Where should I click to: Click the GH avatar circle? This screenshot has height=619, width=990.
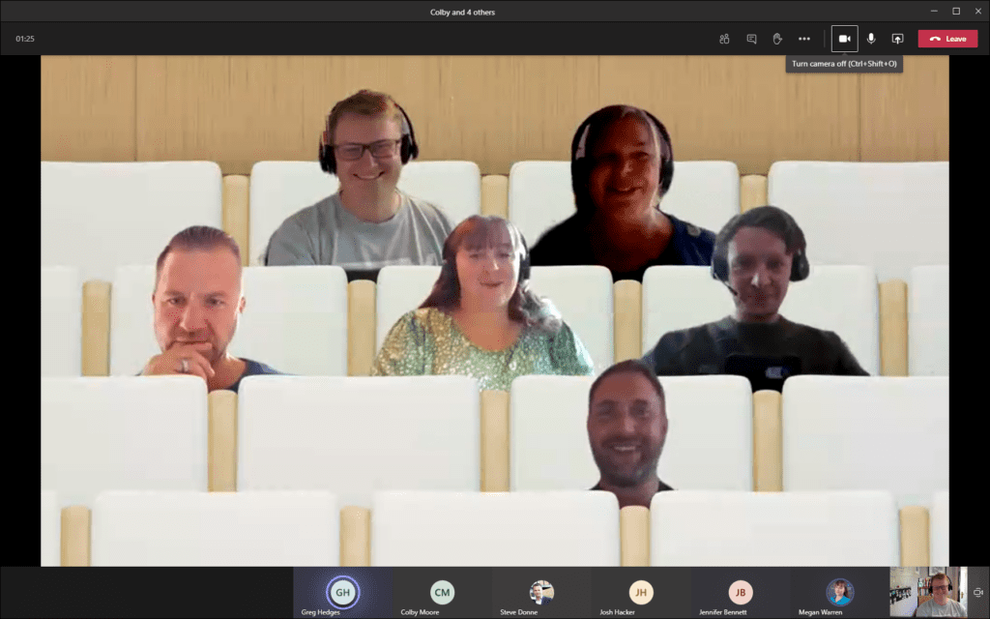342,592
